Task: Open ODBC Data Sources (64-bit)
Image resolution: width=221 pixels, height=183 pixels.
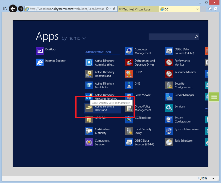Action: coord(169,51)
